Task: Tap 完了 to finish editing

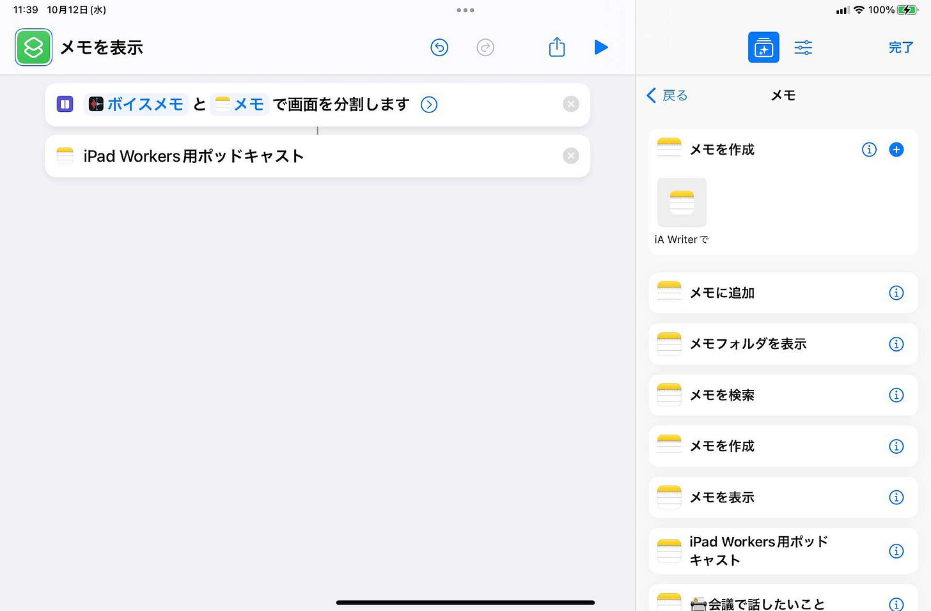Action: 900,47
